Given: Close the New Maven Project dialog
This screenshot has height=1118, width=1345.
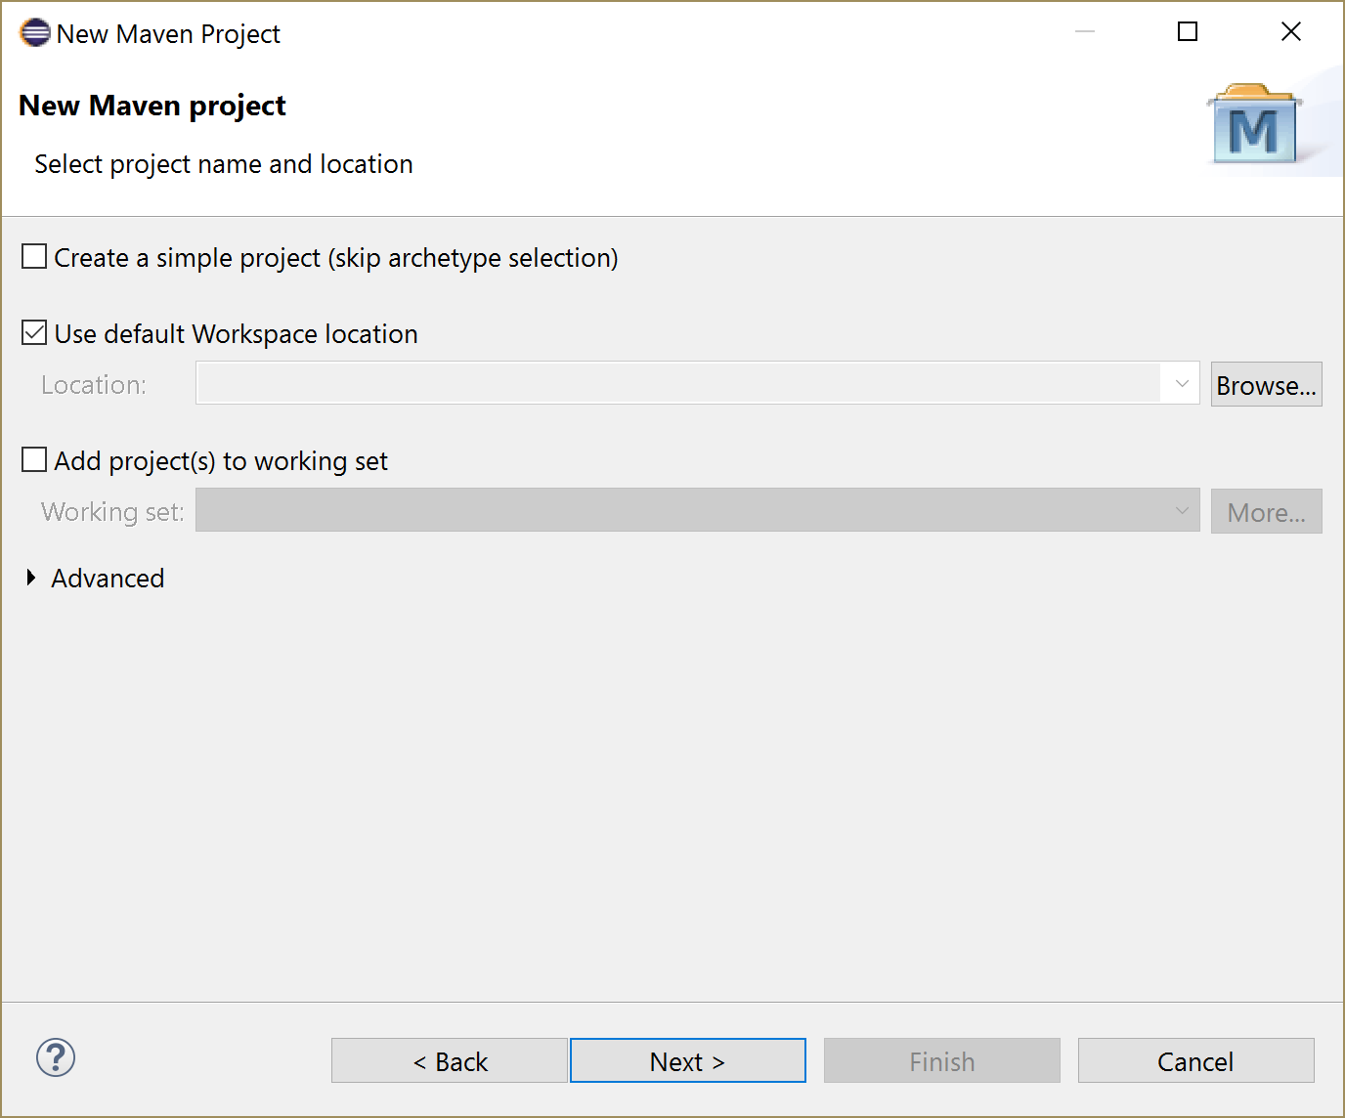Looking at the screenshot, I should pyautogui.click(x=1291, y=32).
